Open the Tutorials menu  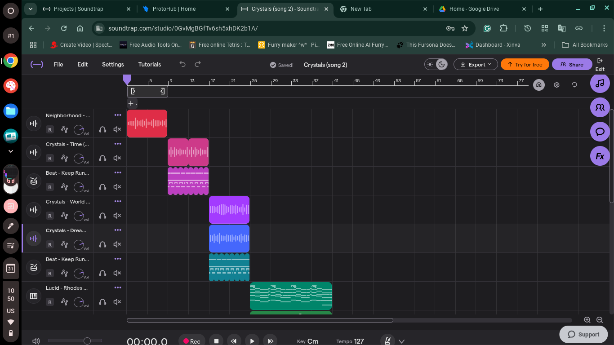(x=149, y=64)
